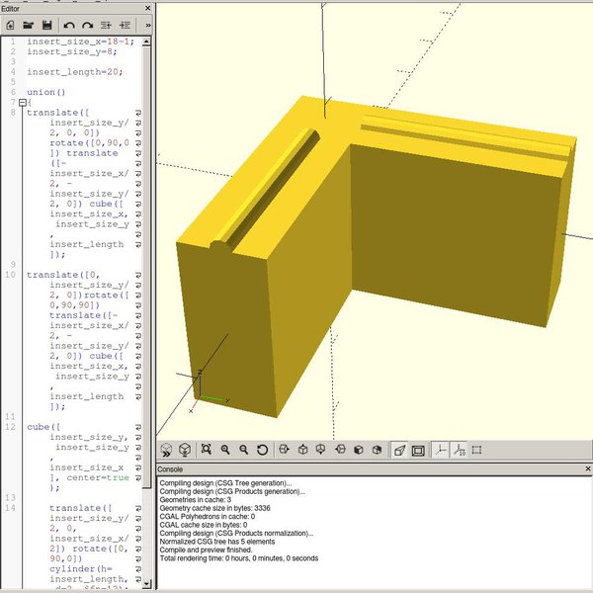Click 'translate([' on line 8

coord(58,113)
